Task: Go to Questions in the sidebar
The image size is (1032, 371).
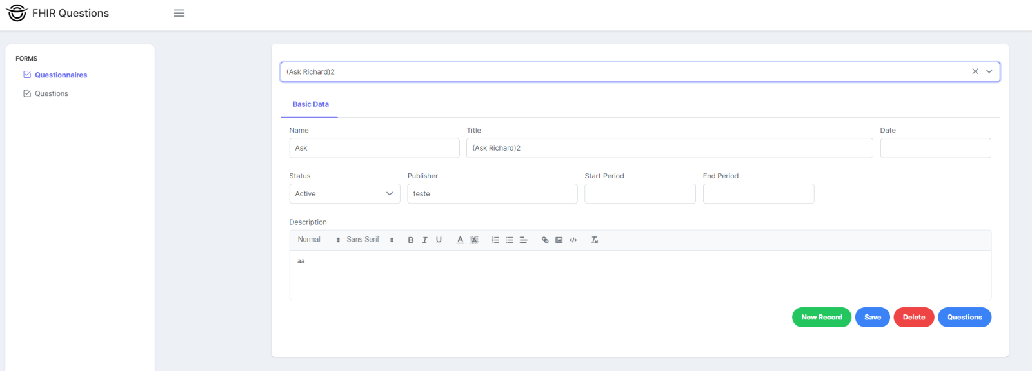Action: coord(51,94)
